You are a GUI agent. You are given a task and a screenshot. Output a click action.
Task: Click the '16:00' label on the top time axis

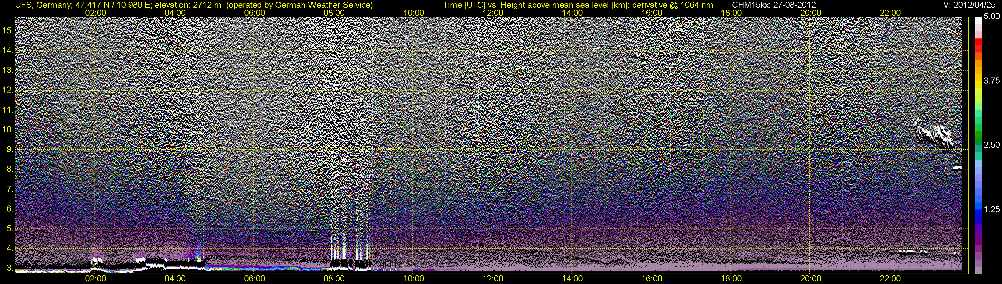click(x=652, y=13)
